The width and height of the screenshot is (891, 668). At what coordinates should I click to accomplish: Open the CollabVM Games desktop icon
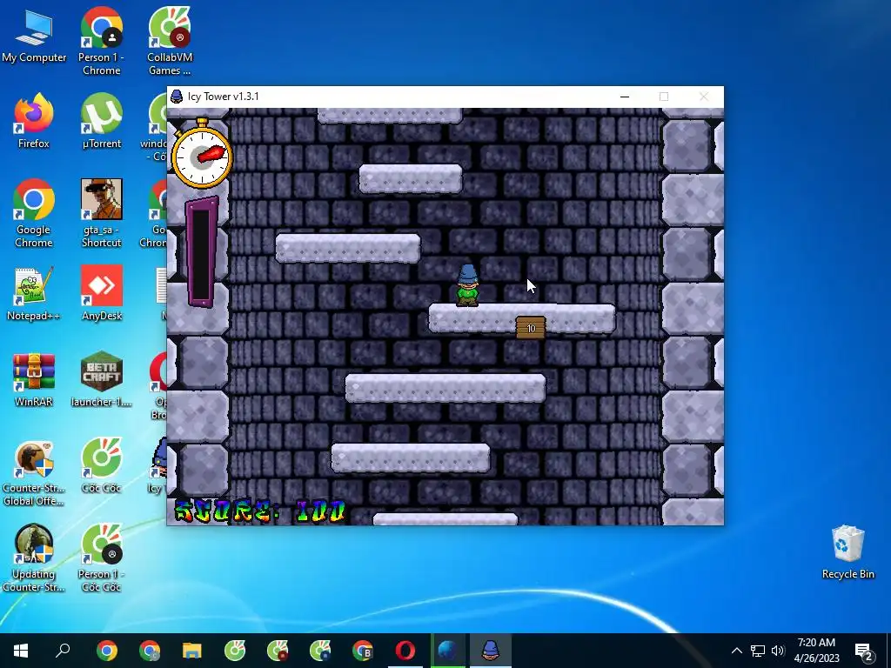pyautogui.click(x=170, y=41)
